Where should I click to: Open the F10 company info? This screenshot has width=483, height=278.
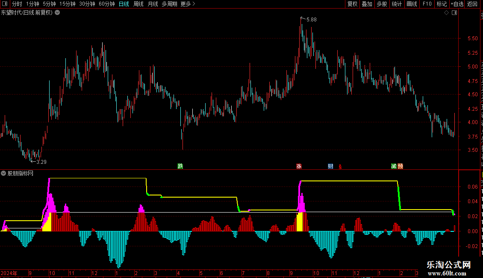(427, 4)
